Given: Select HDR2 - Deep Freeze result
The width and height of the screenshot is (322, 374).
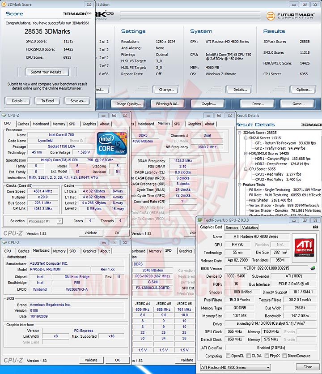Looking at the screenshot, I should tap(282, 164).
